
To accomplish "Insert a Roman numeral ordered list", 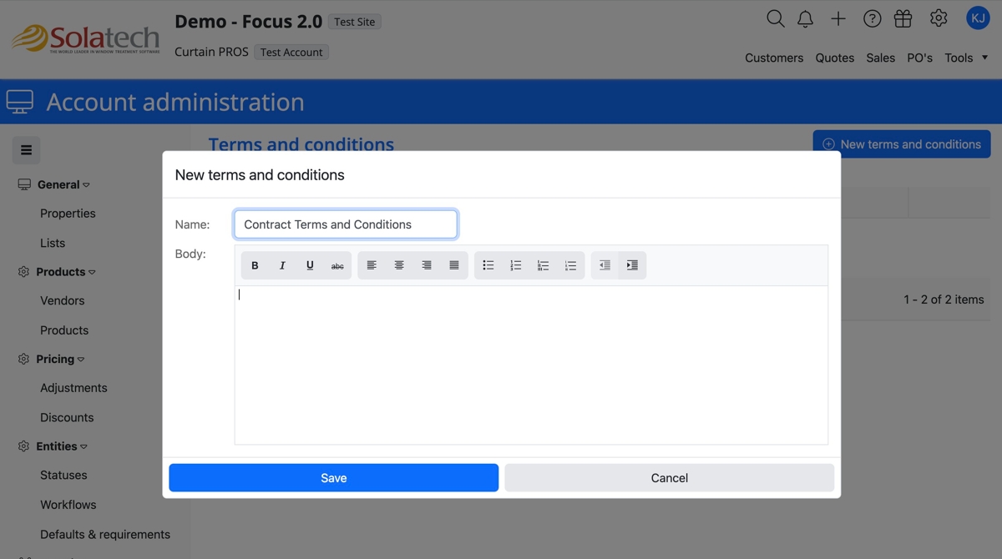I will coord(543,265).
